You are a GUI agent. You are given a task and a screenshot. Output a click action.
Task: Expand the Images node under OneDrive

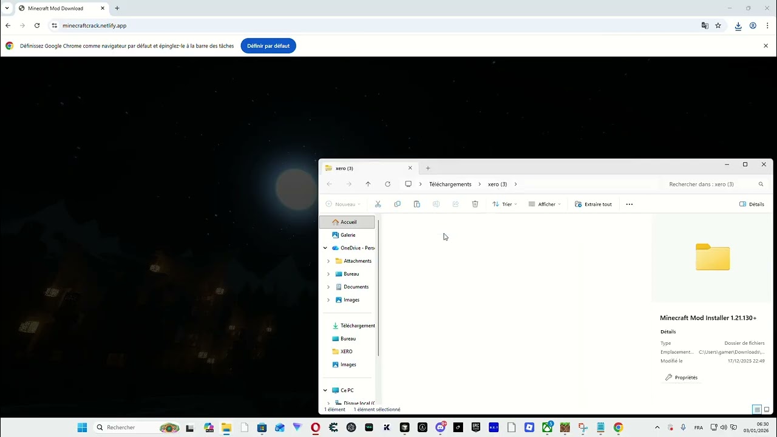coord(328,300)
